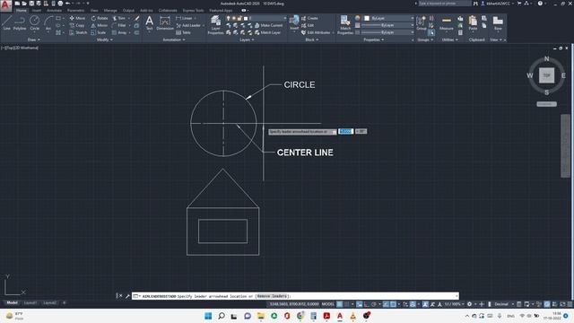The height and width of the screenshot is (323, 574).
Task: Toggle annotation visibility in status bar
Action: point(425,304)
